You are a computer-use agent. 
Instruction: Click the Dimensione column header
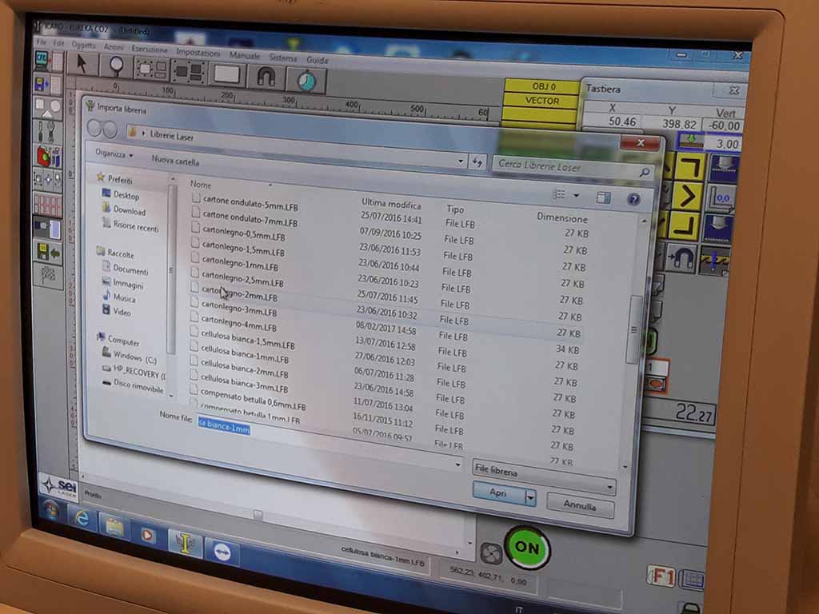562,217
